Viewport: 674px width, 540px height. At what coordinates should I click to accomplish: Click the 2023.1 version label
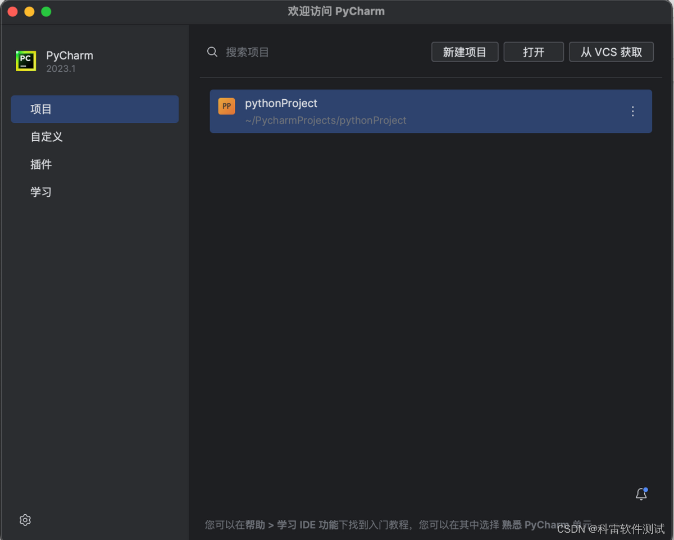coord(61,69)
